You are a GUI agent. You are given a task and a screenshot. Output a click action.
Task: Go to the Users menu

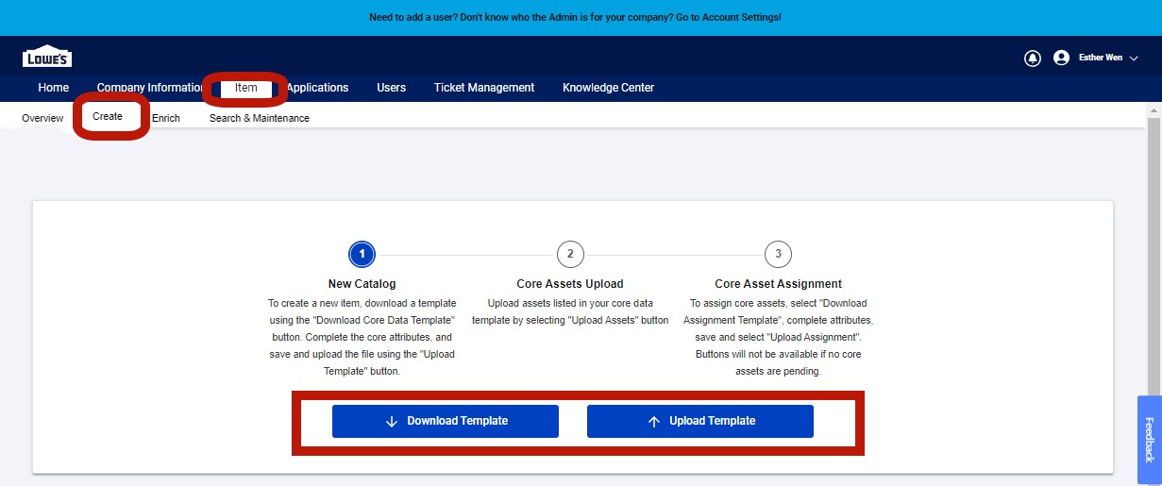click(391, 88)
